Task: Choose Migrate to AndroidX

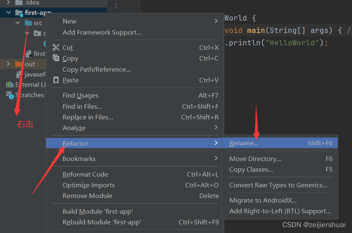Action: (x=280, y=200)
